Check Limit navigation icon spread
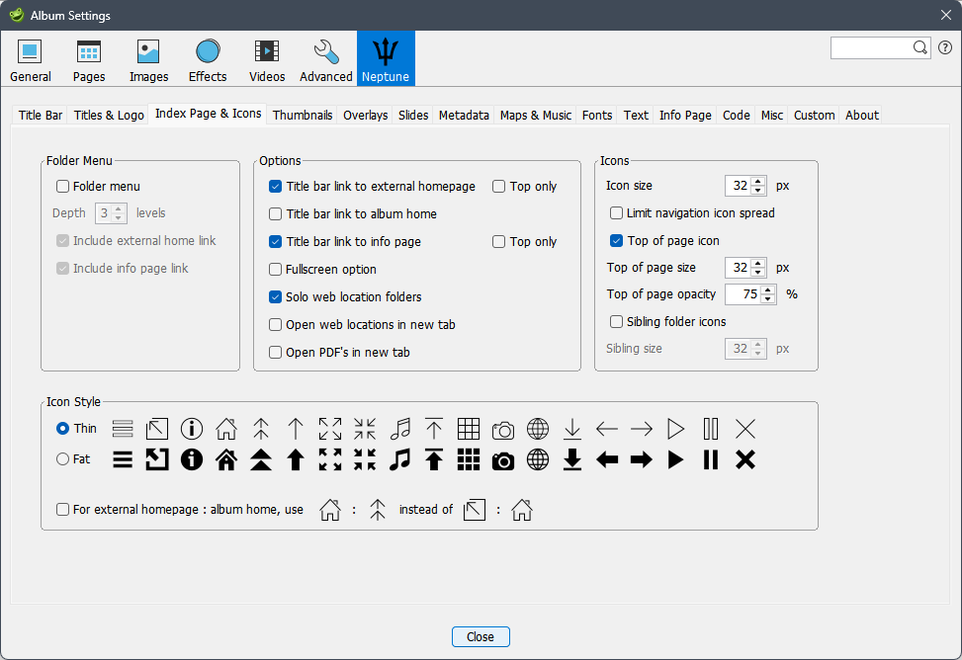 point(617,212)
